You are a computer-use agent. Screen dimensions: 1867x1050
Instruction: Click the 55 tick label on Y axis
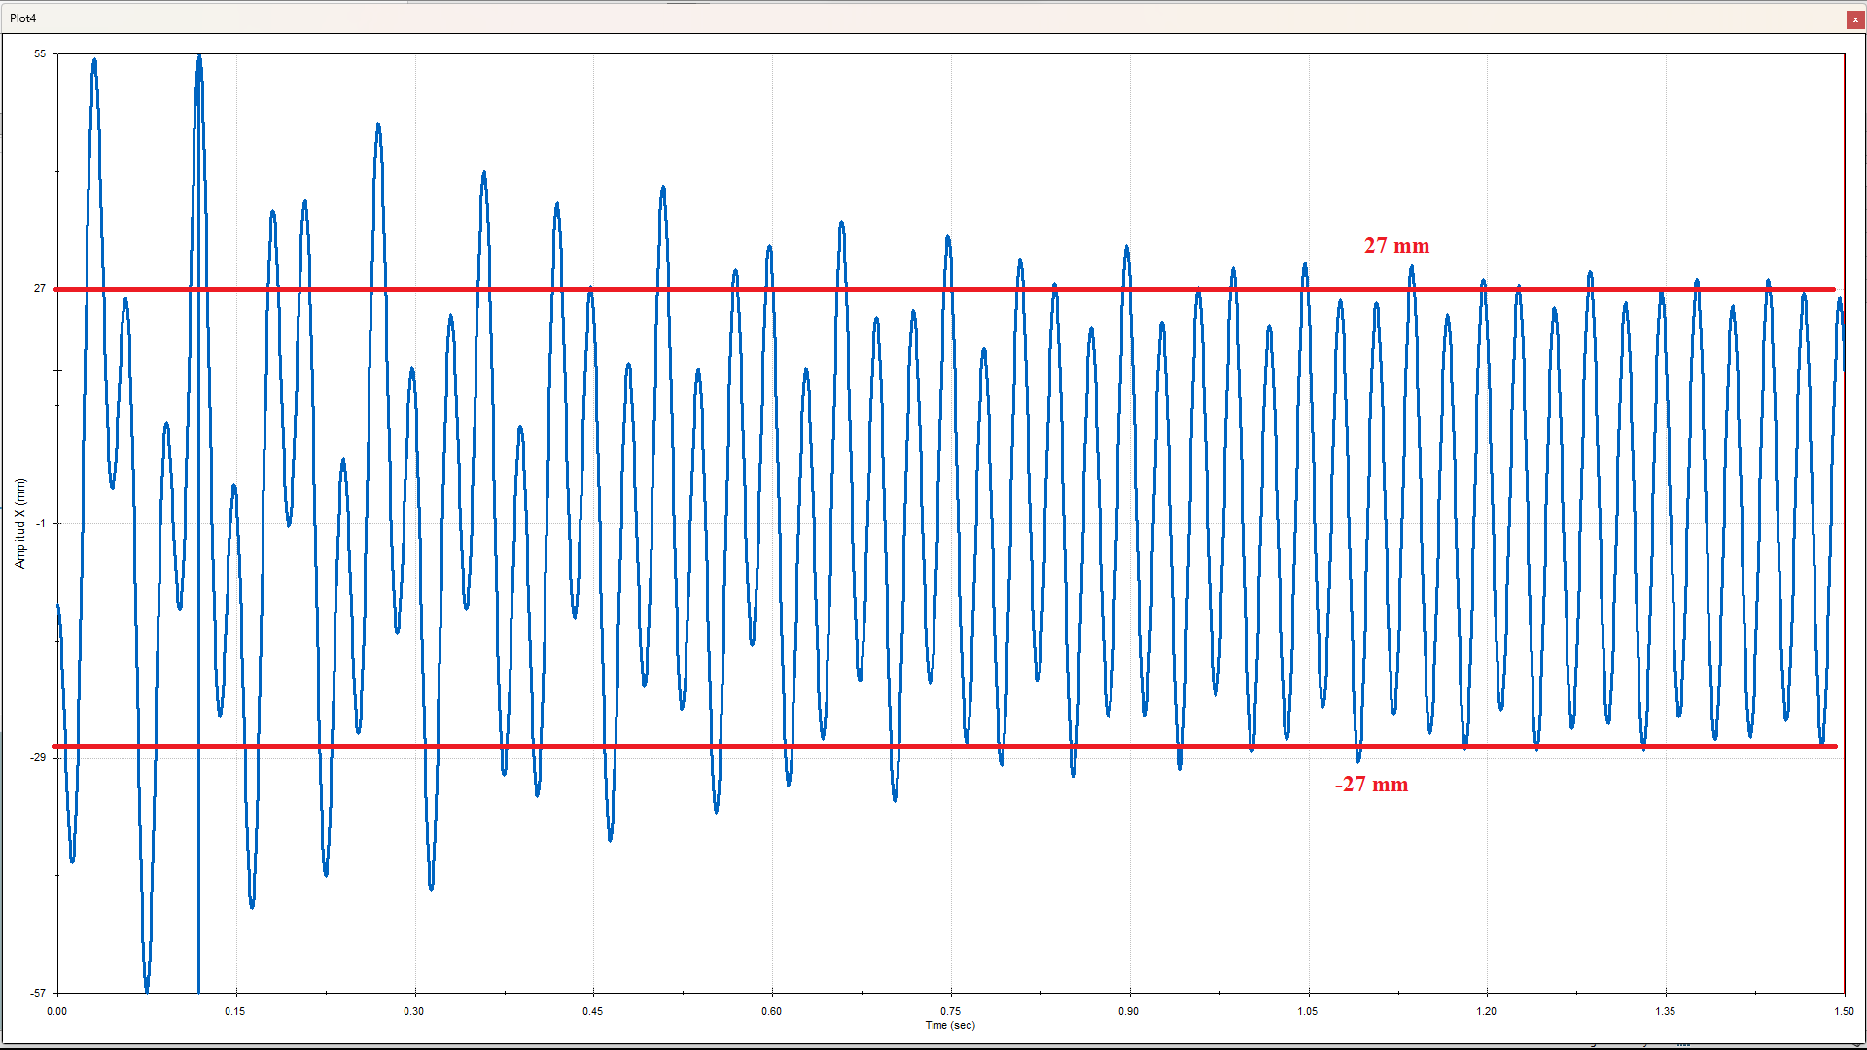[x=40, y=54]
